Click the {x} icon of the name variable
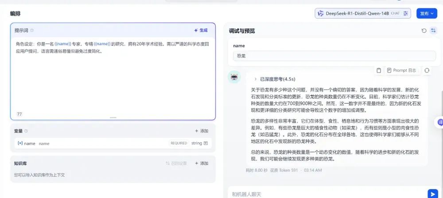The width and height of the screenshot is (443, 198). [20, 143]
